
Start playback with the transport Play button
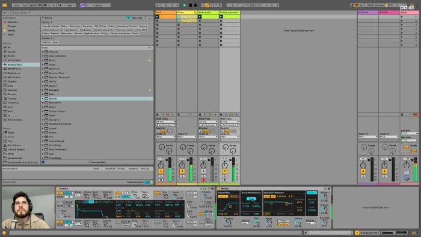185,5
